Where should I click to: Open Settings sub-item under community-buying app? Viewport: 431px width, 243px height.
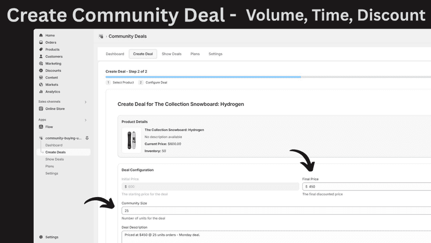tap(52, 173)
